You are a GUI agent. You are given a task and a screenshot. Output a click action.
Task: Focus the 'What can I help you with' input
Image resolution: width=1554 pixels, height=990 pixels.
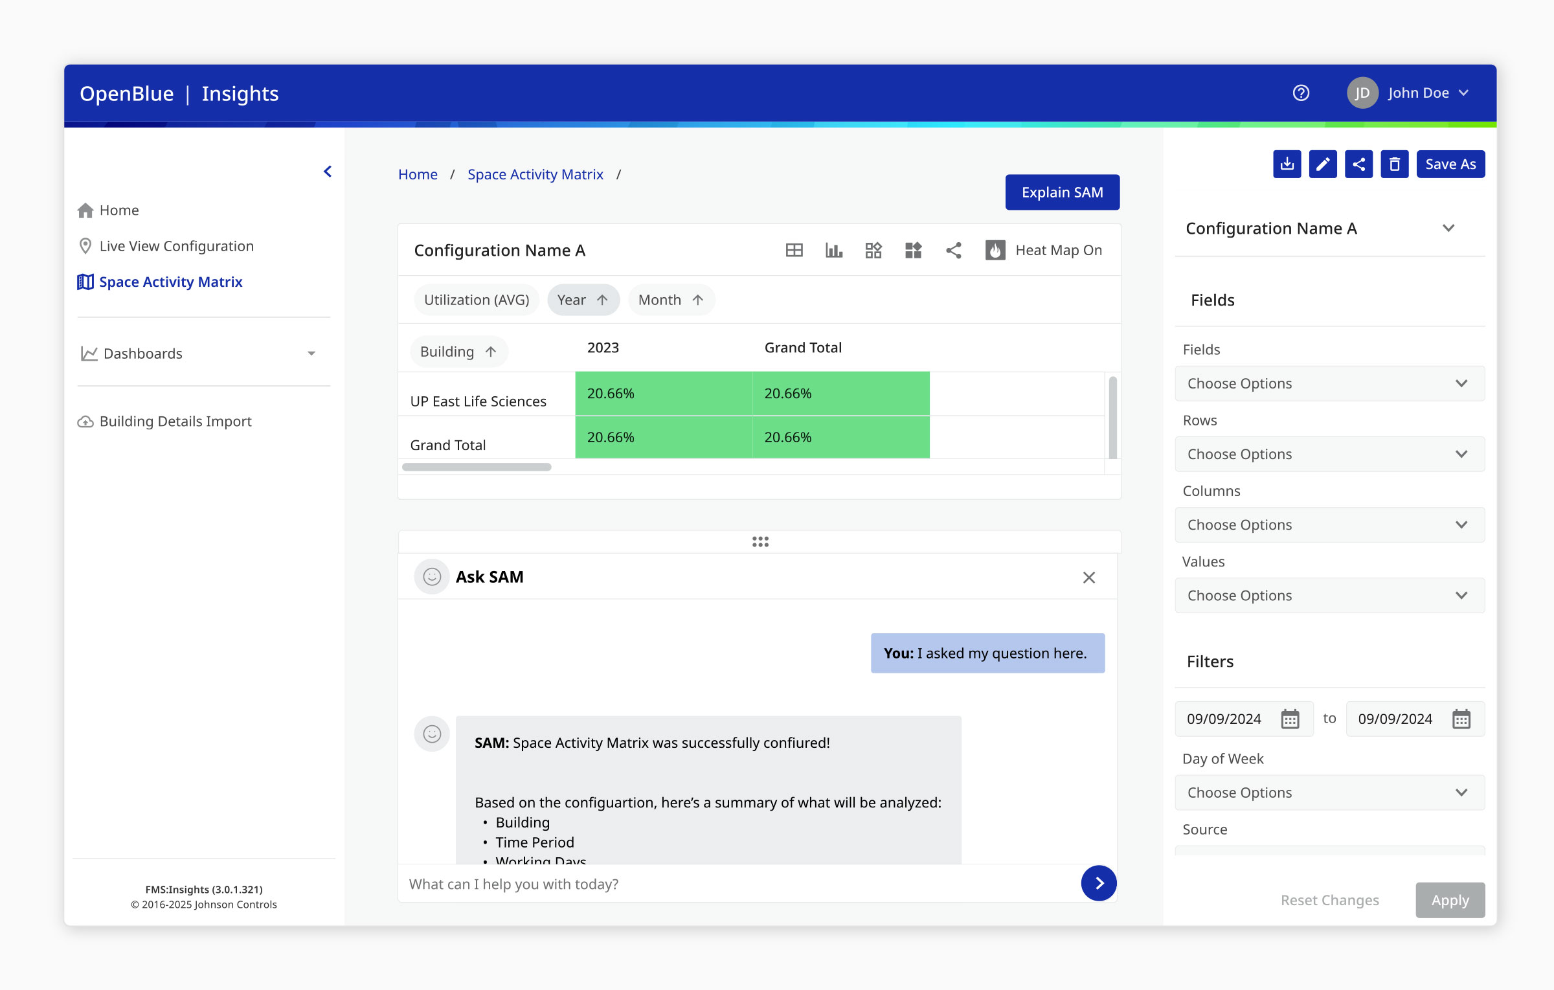[738, 884]
